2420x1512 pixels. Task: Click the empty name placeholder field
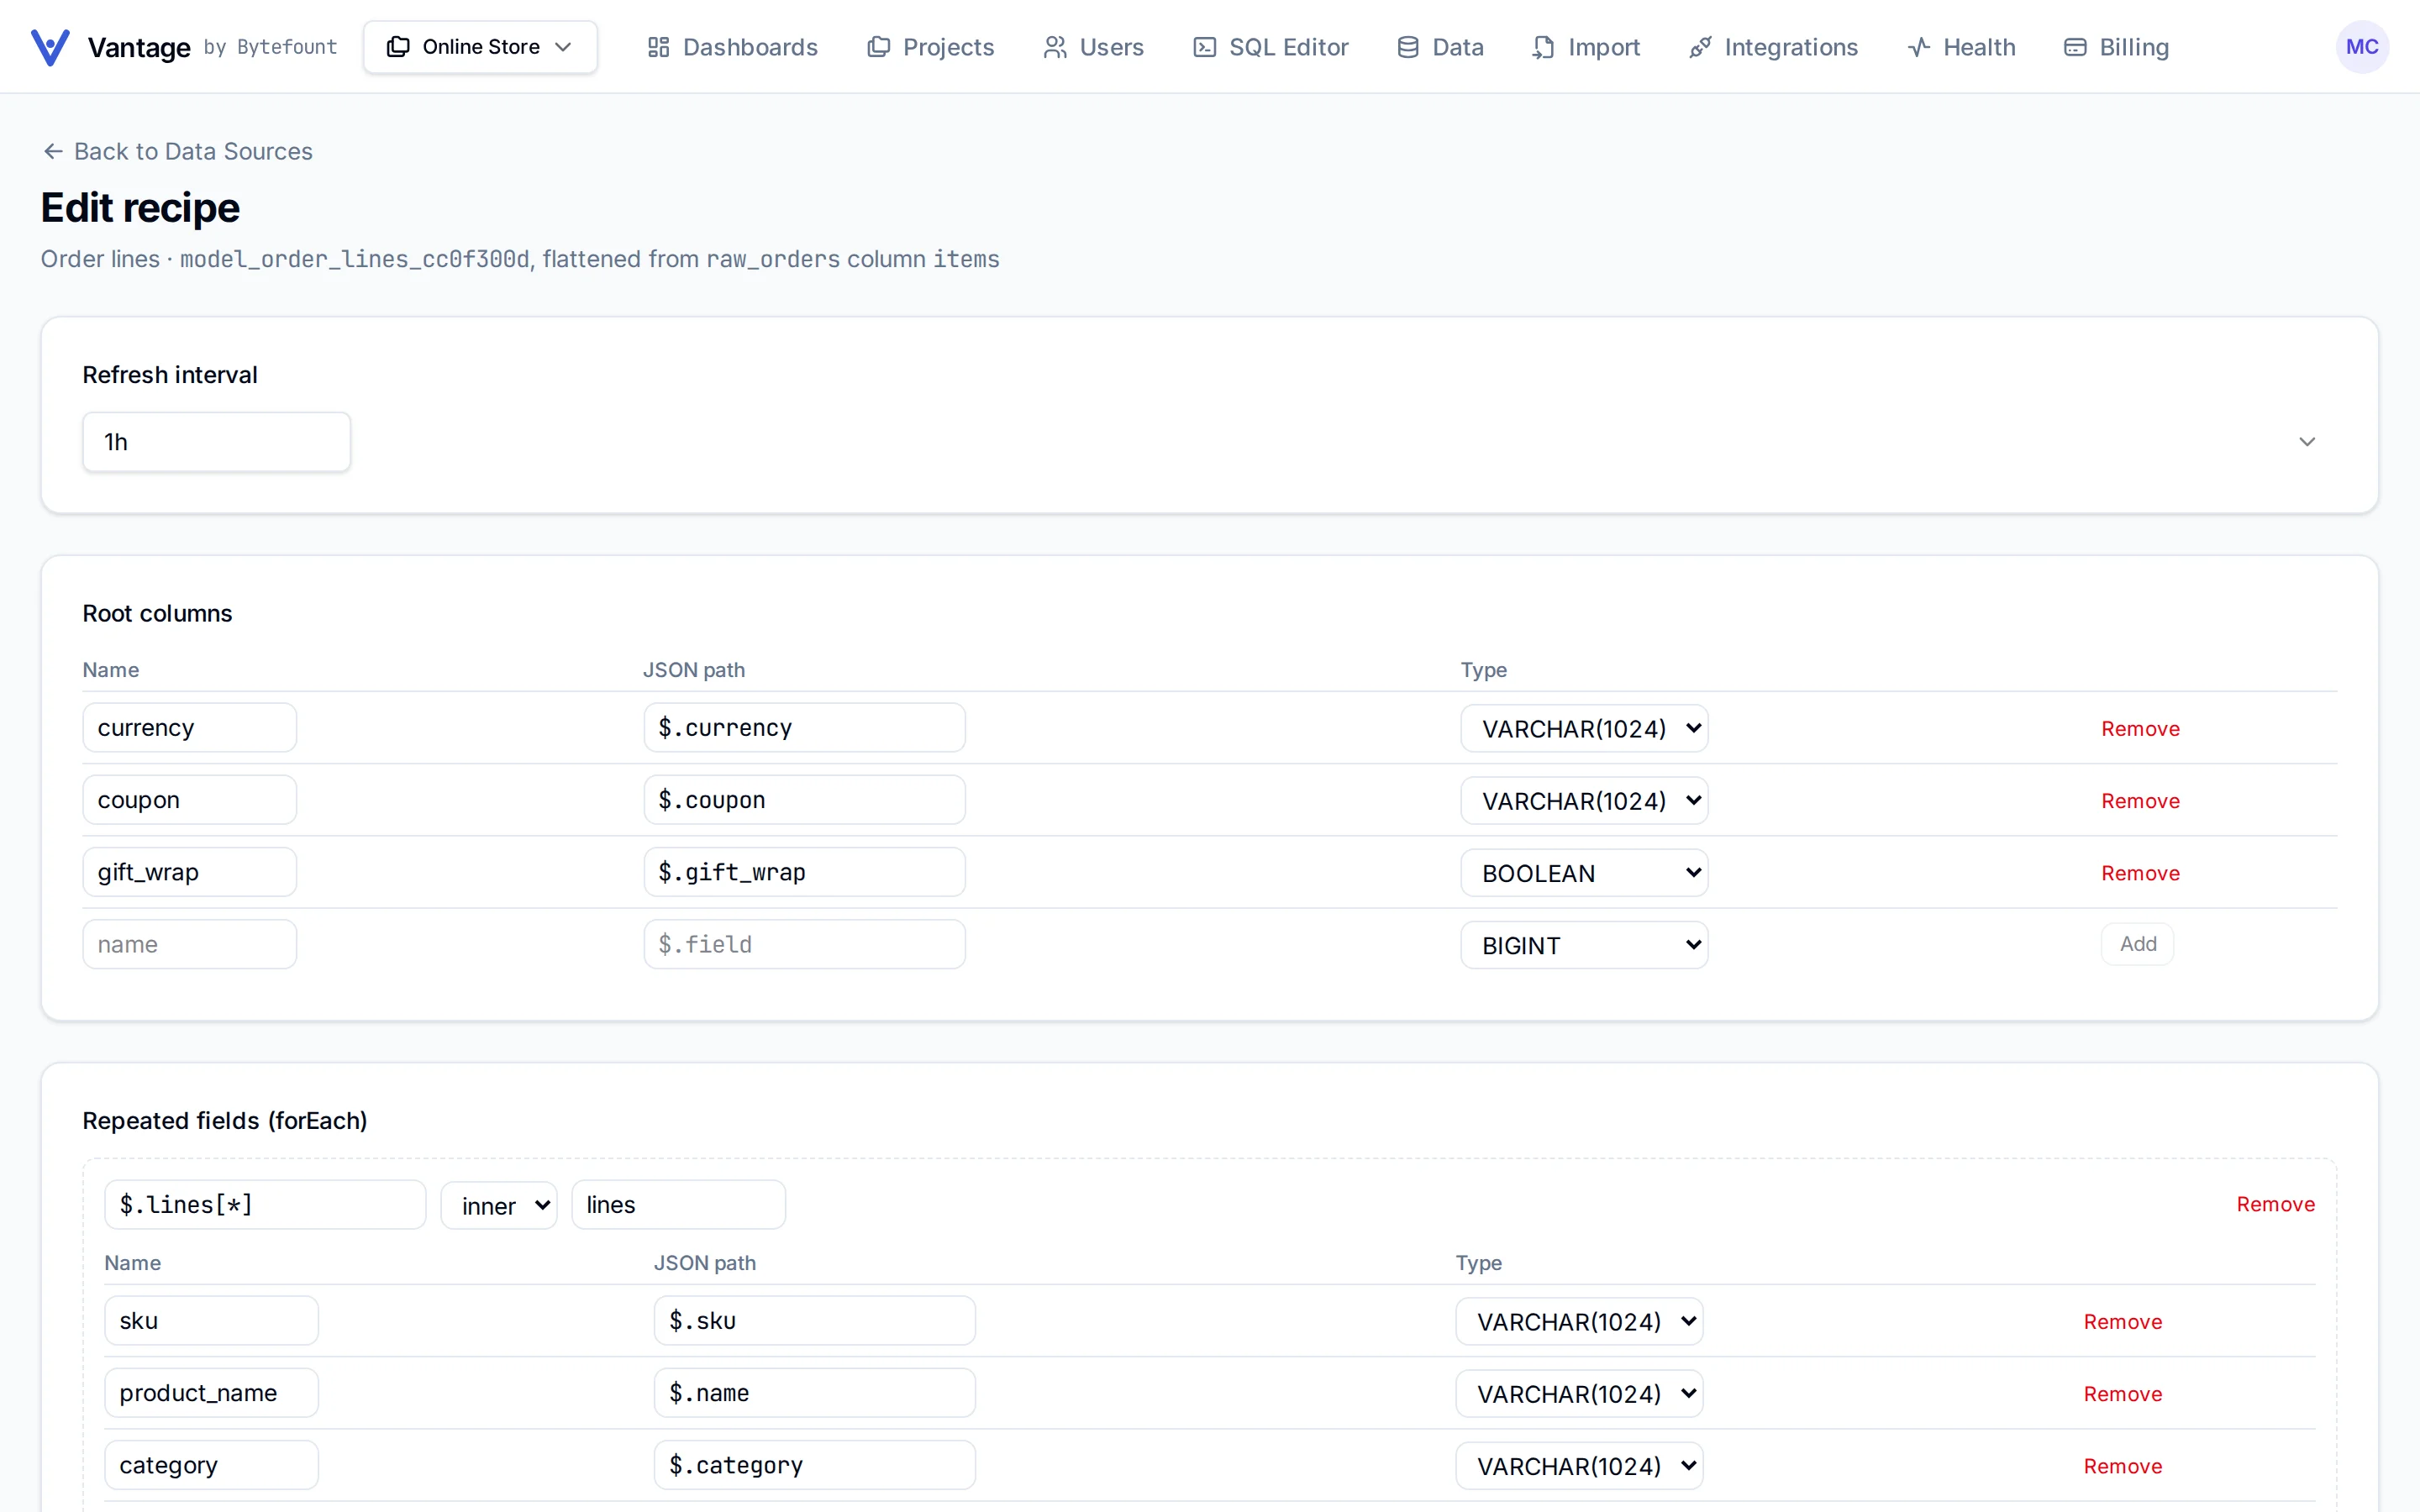coord(190,944)
